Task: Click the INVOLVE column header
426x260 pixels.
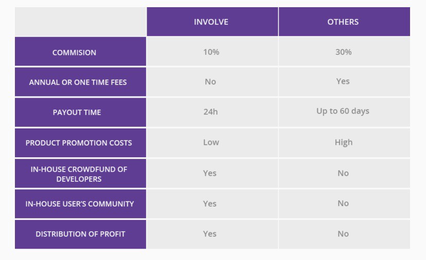Action: point(212,22)
